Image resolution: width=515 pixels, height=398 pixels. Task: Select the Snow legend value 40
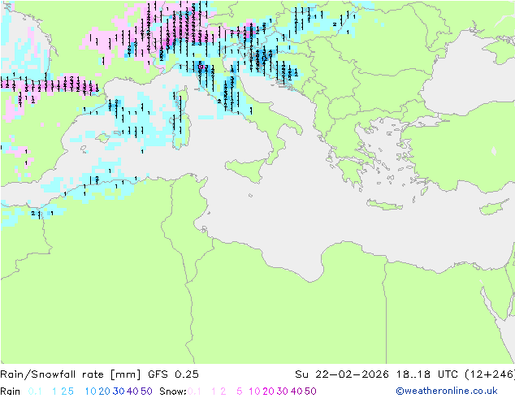tap(296, 392)
